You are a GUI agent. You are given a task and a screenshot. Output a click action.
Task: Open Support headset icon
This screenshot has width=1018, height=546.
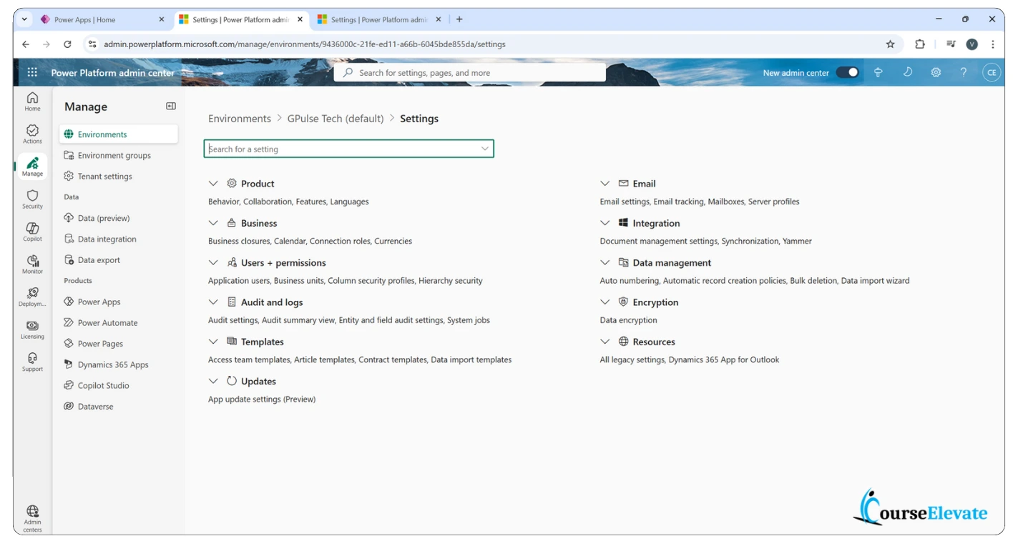pyautogui.click(x=32, y=362)
